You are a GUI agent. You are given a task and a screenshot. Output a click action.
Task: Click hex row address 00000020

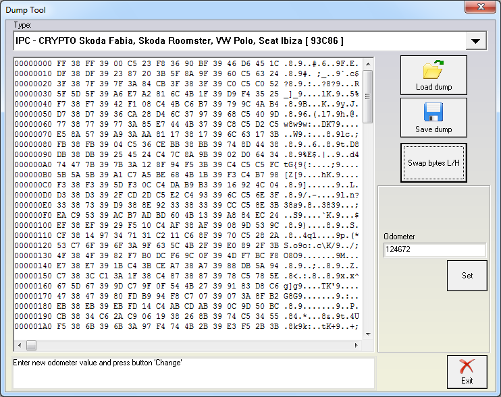point(33,84)
